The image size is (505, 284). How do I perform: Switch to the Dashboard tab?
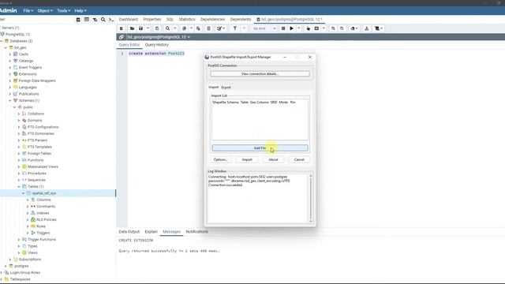pos(128,19)
